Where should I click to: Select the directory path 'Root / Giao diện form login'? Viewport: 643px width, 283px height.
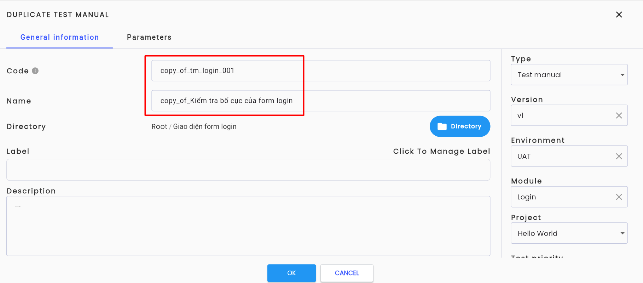click(x=194, y=126)
